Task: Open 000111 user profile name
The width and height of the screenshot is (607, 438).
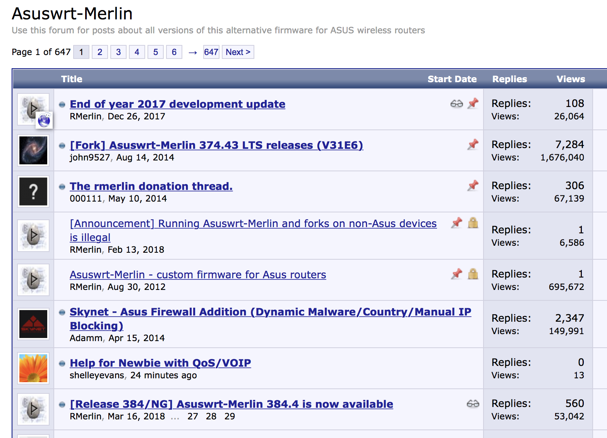Action: pos(86,198)
